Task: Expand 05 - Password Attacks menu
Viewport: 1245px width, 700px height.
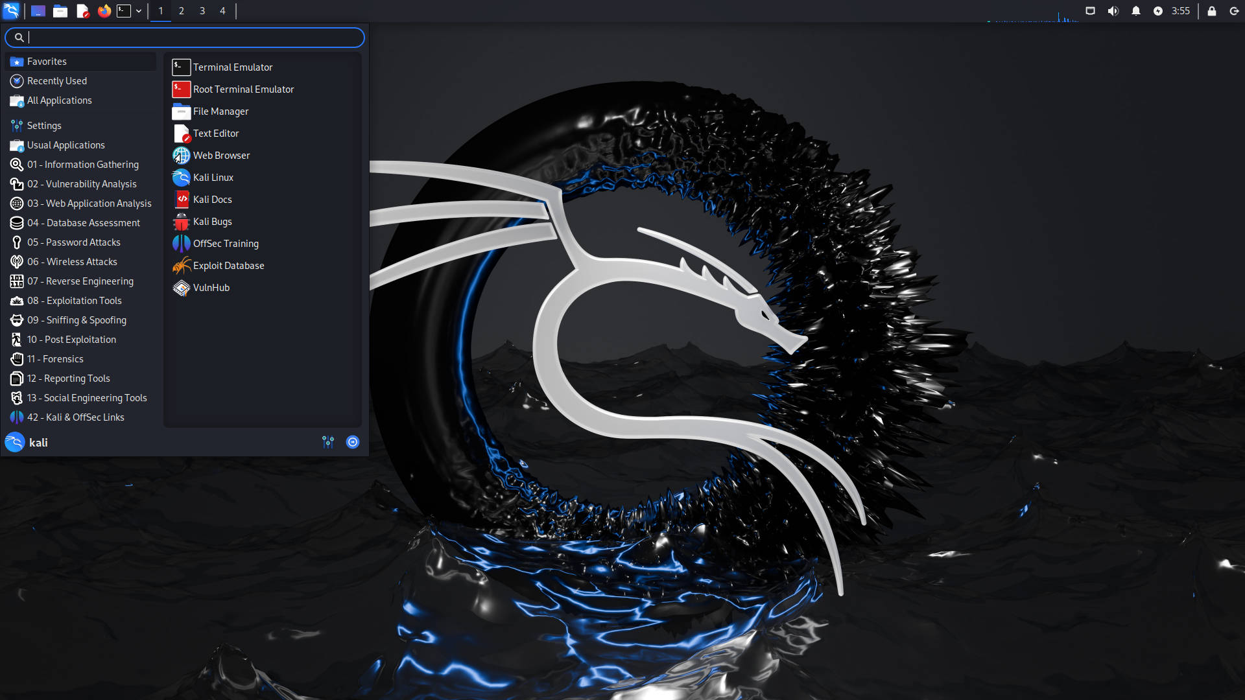Action: [x=73, y=242]
